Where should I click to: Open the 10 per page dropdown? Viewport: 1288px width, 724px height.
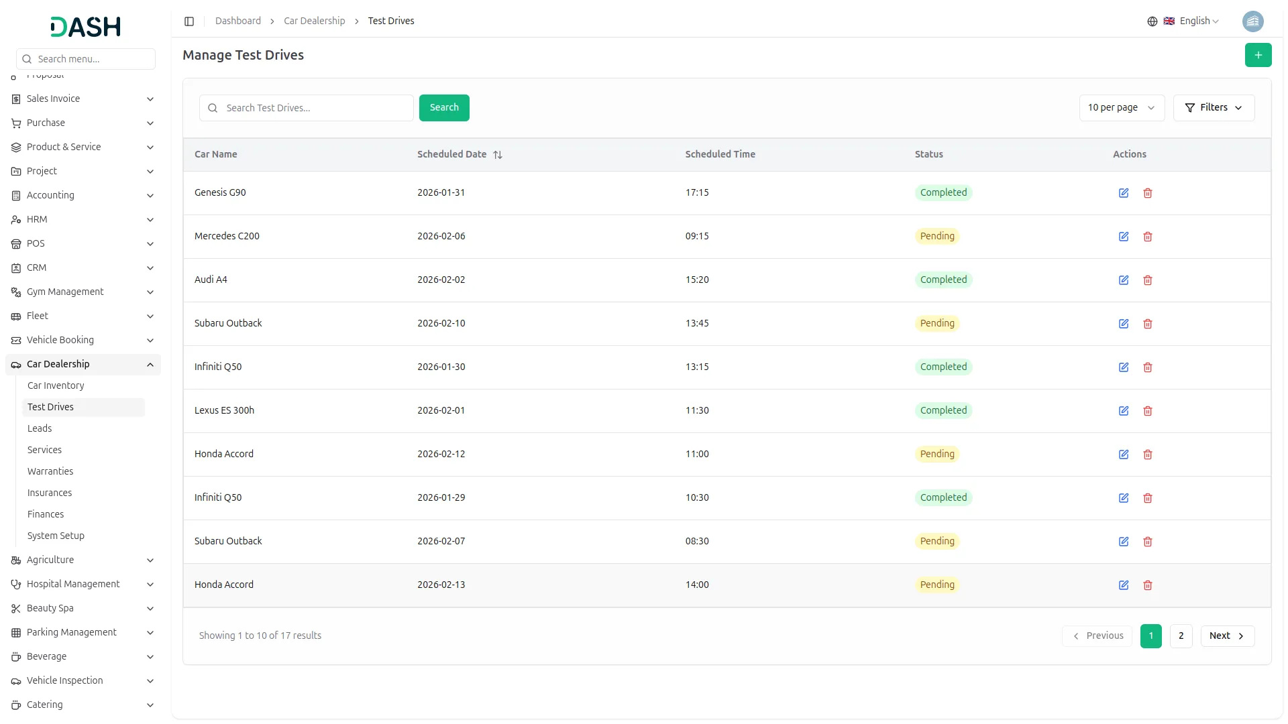click(1121, 108)
